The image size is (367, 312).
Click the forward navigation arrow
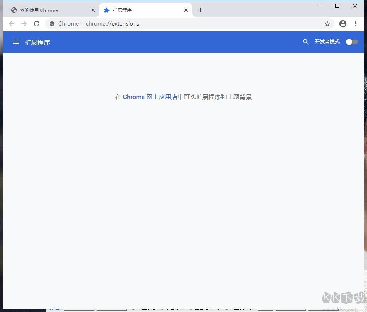click(x=24, y=24)
